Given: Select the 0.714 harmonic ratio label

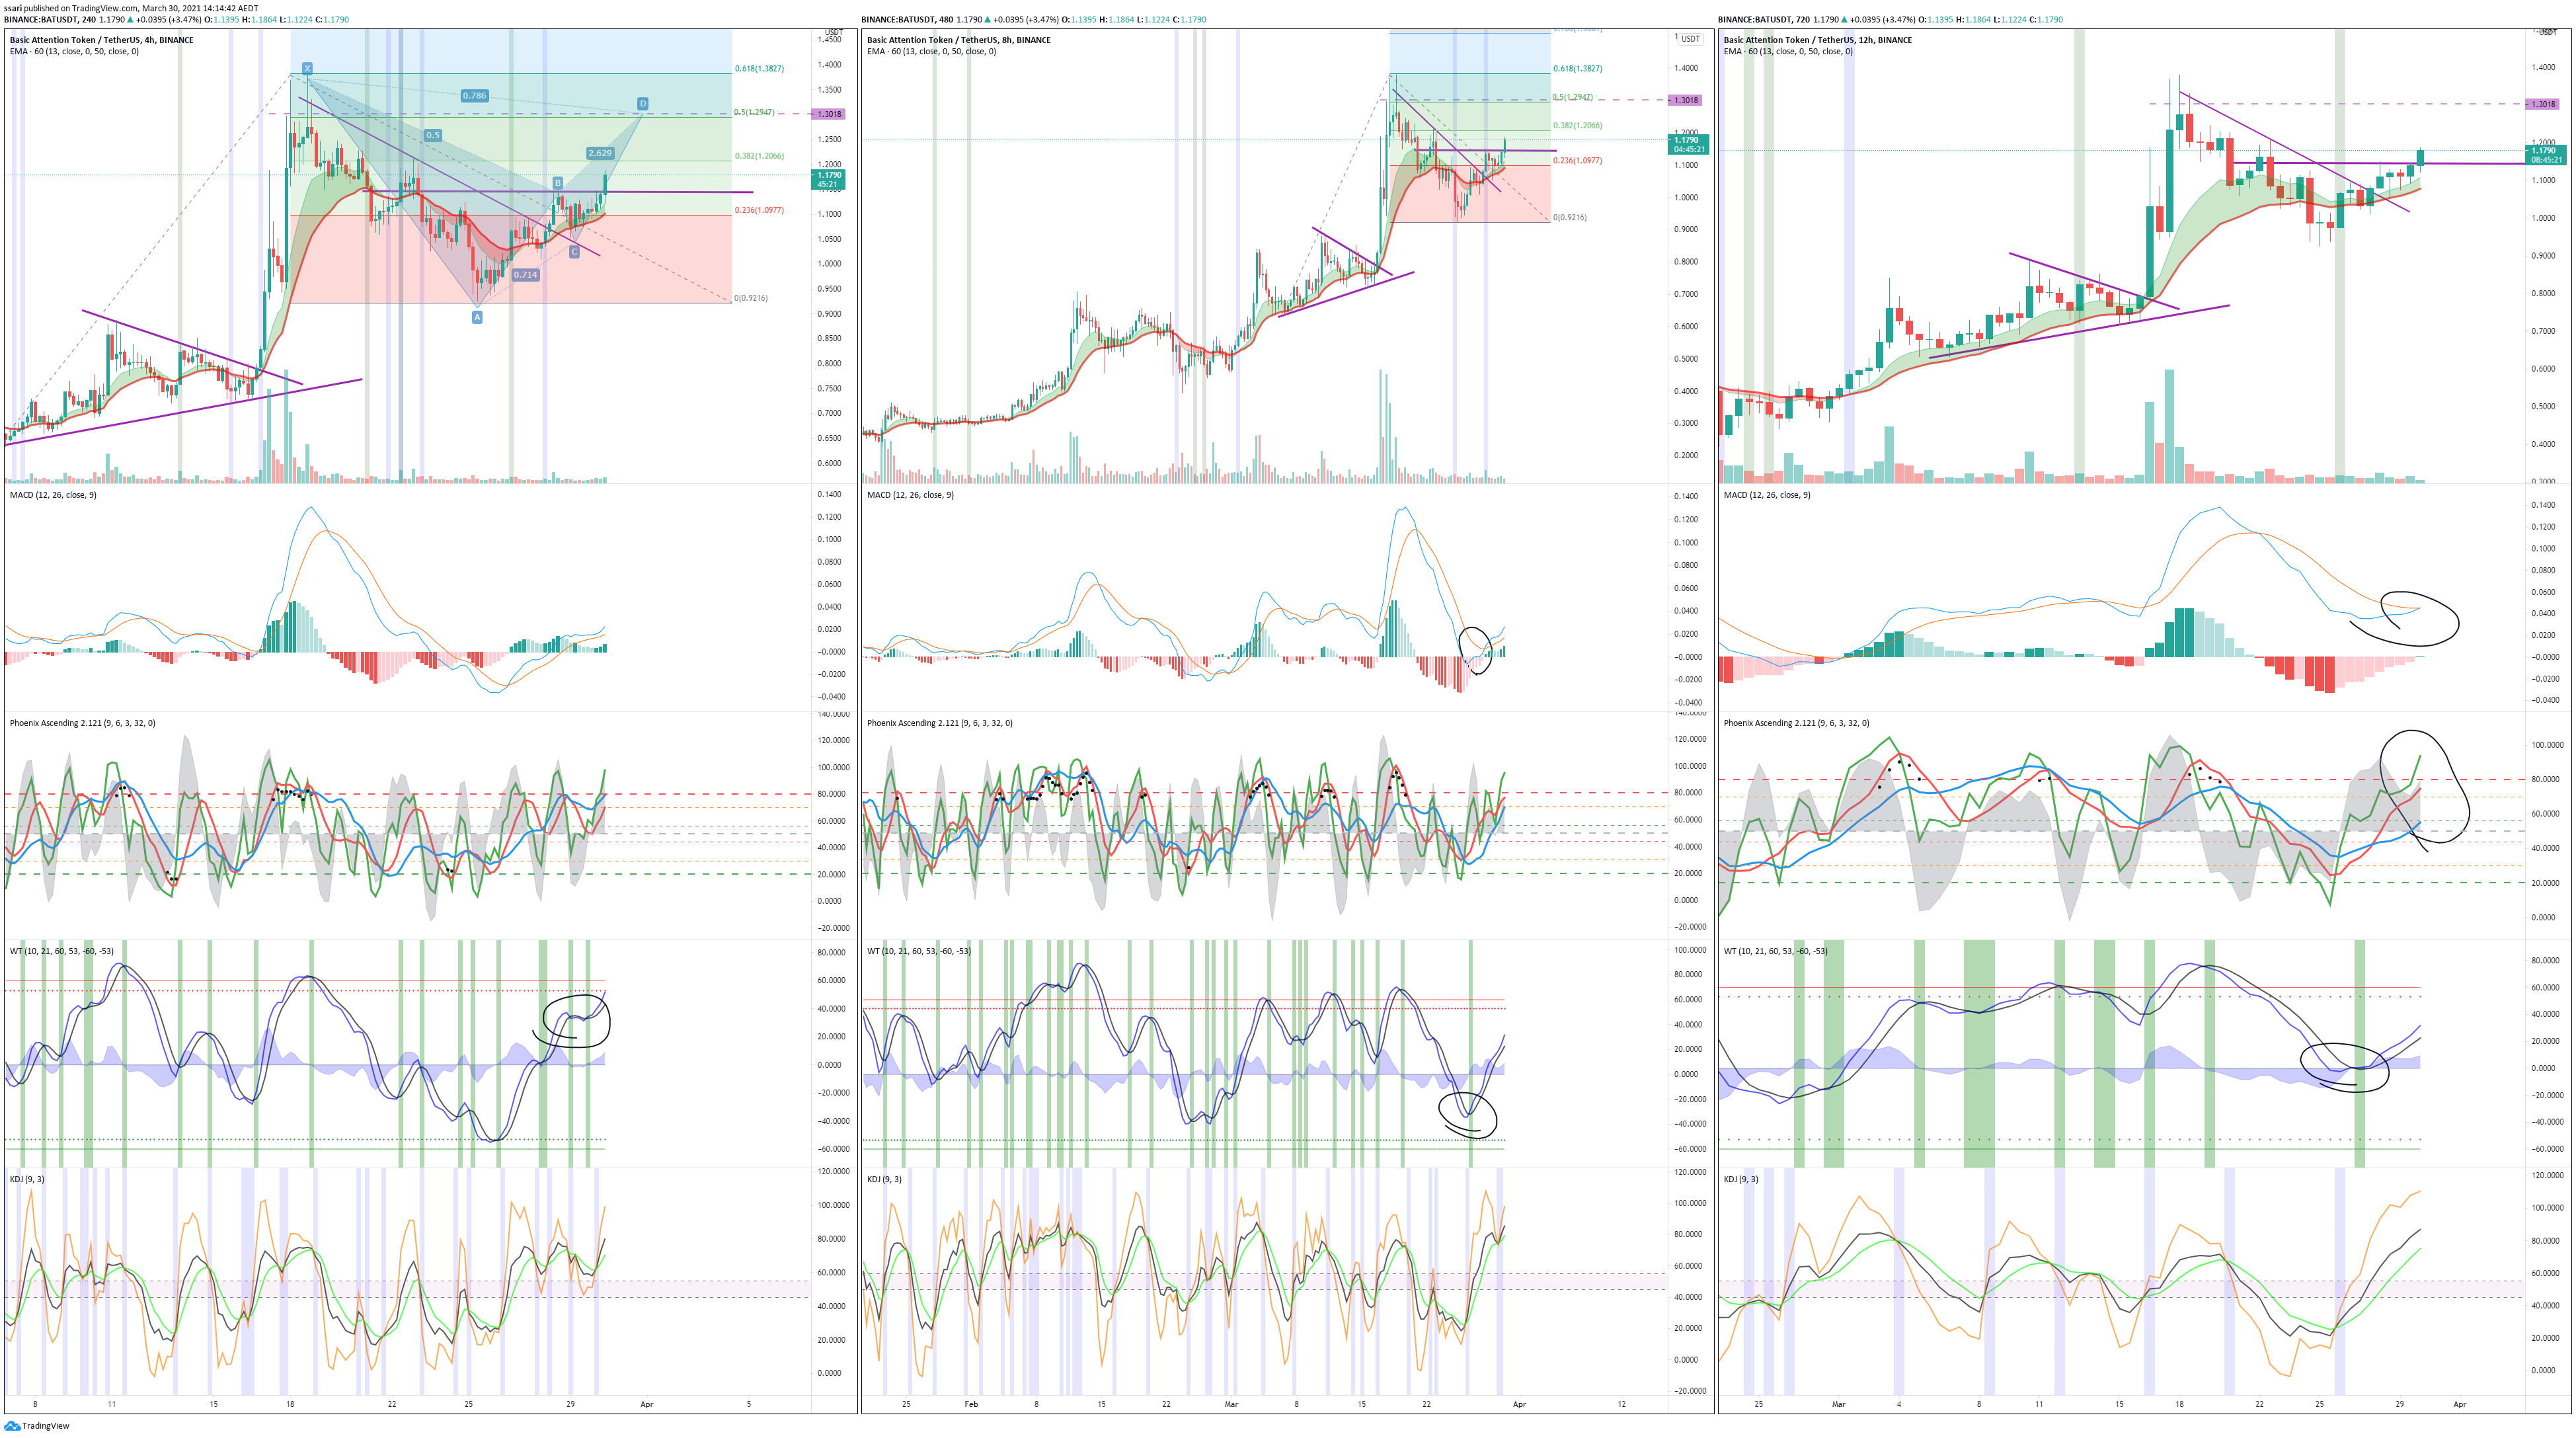Looking at the screenshot, I should coord(525,274).
